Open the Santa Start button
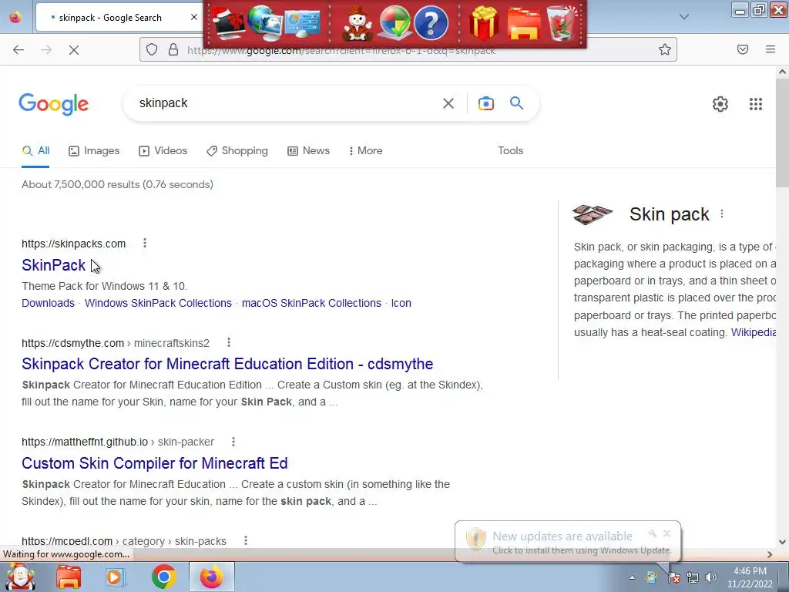 21,577
